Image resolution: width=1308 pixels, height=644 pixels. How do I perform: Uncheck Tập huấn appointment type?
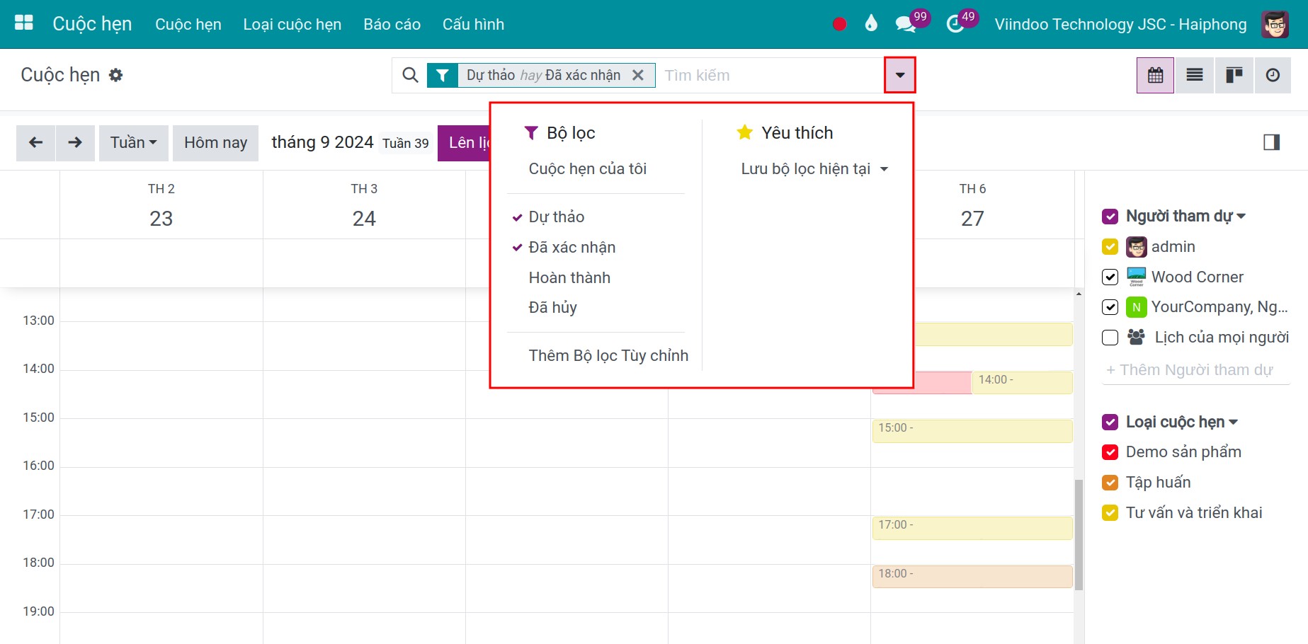[1110, 483]
